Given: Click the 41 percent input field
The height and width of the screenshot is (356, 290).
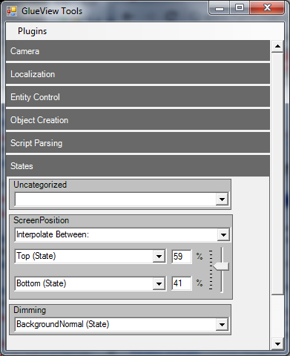Looking at the screenshot, I should (182, 283).
